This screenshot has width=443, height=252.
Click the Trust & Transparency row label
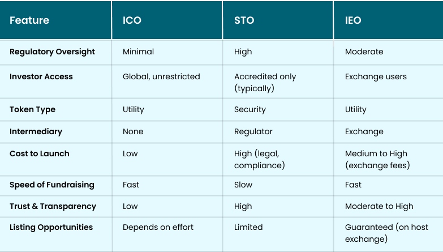(x=53, y=206)
